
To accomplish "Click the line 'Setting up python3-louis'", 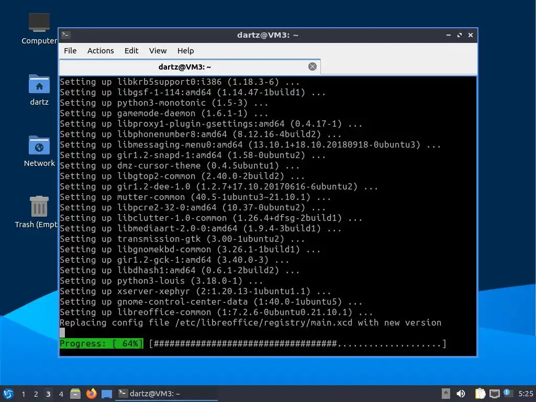I will click(x=161, y=281).
